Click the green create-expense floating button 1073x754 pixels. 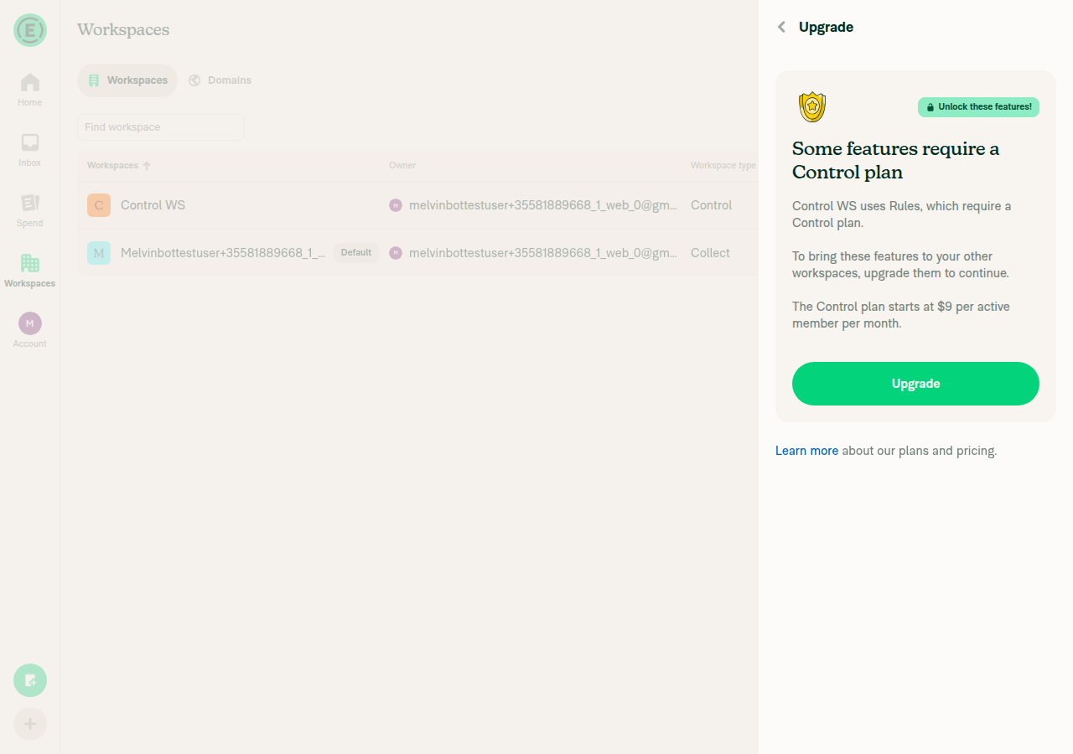click(x=30, y=680)
